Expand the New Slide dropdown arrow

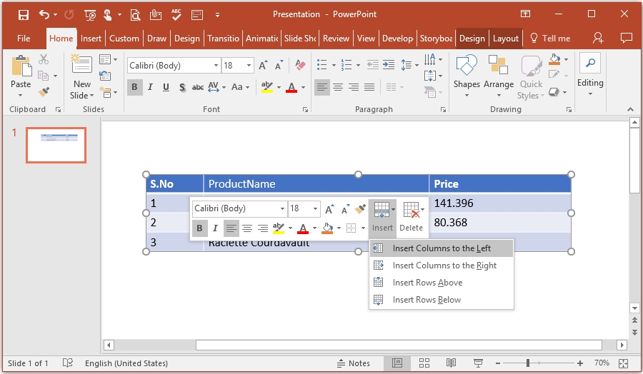tap(82, 96)
